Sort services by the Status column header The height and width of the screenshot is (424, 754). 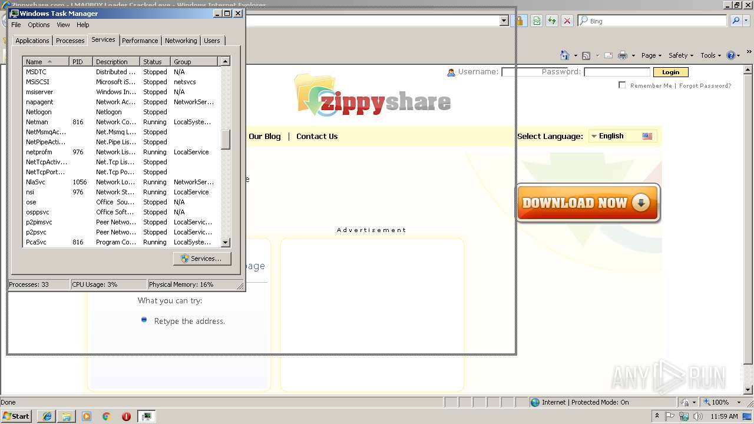click(156, 61)
